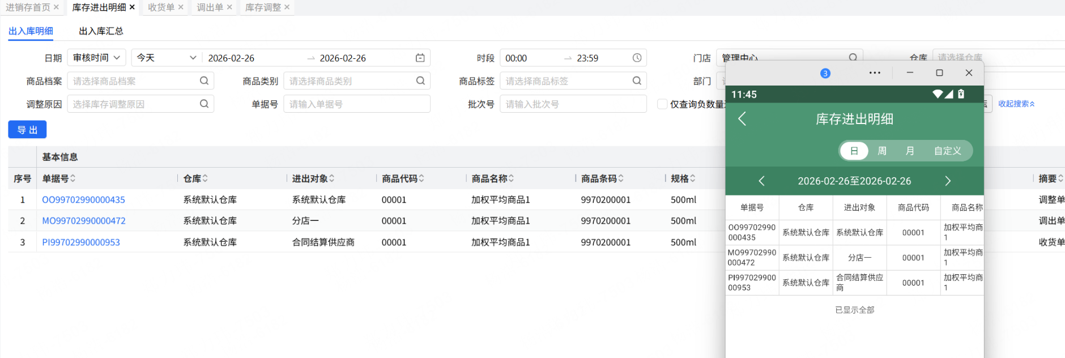The width and height of the screenshot is (1065, 358).
Task: Click 分店一 cell in main table
Action: coord(305,221)
